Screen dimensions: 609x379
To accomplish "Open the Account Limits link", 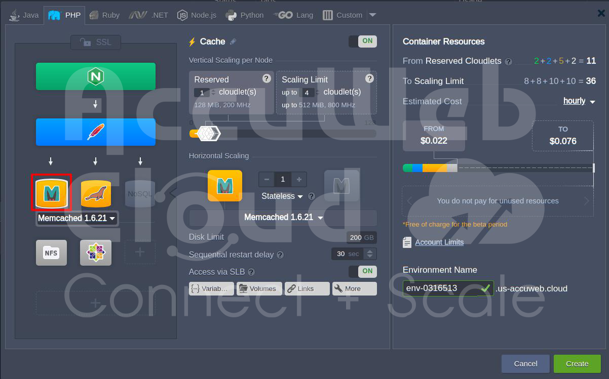I will [x=439, y=242].
